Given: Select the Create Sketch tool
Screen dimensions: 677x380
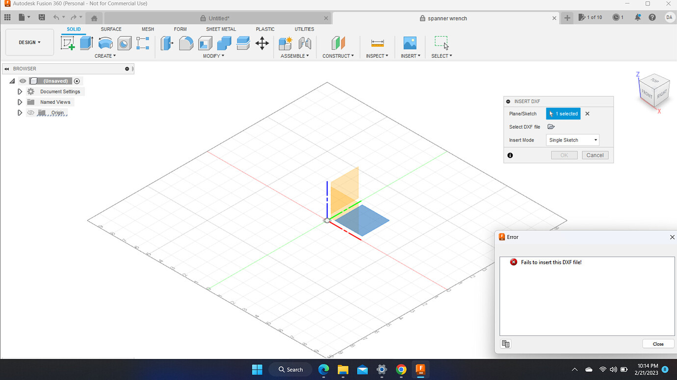Looking at the screenshot, I should (67, 43).
